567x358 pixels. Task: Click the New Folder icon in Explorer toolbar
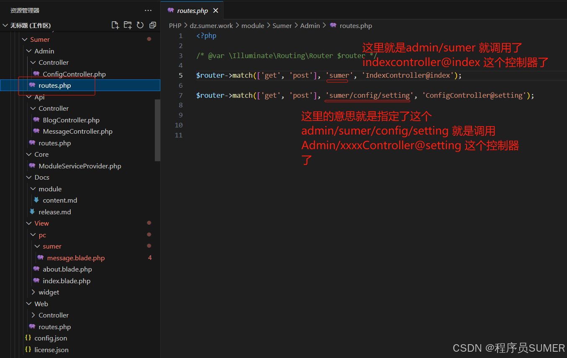click(128, 25)
